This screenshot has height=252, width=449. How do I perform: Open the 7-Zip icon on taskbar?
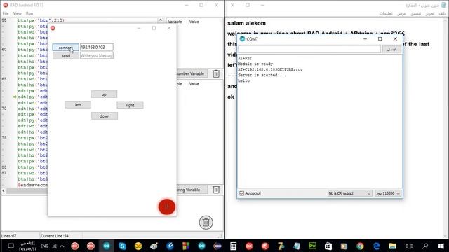281,246
